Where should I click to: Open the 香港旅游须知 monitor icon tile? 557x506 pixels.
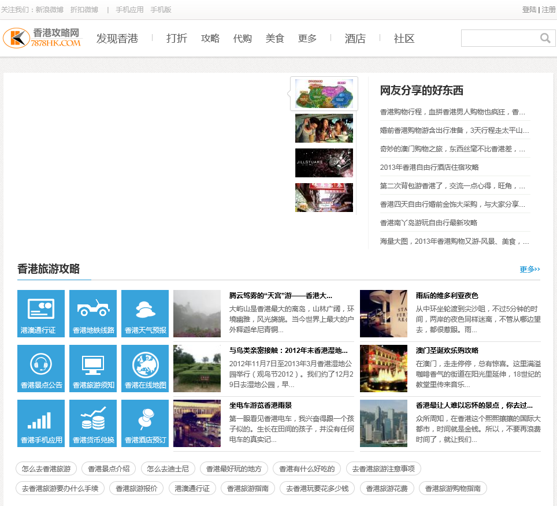tap(93, 369)
